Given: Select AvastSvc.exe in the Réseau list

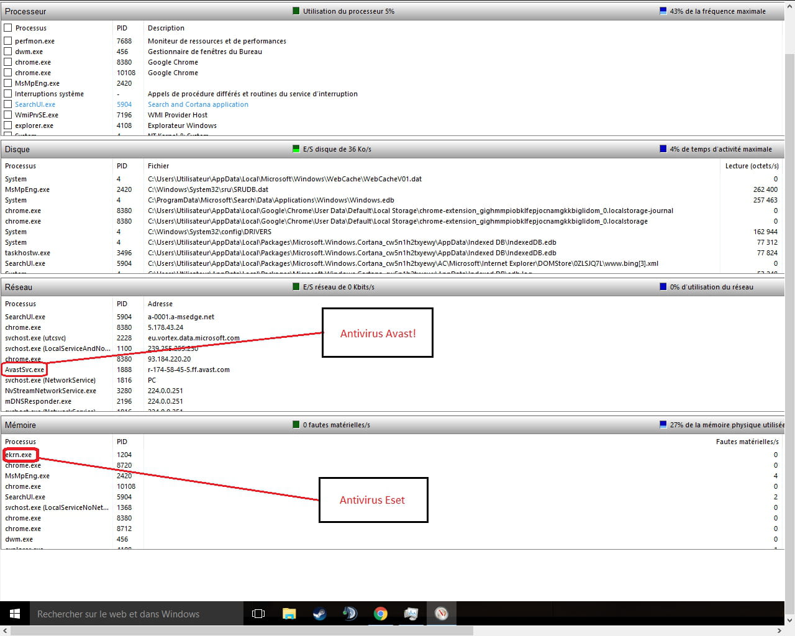Looking at the screenshot, I should tap(25, 370).
